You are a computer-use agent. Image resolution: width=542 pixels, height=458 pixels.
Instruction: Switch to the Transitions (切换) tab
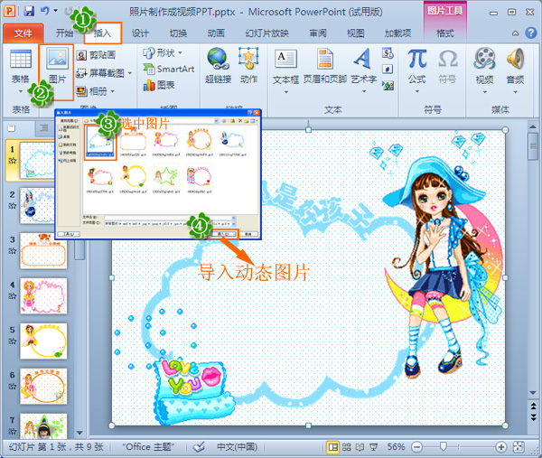pyautogui.click(x=178, y=33)
